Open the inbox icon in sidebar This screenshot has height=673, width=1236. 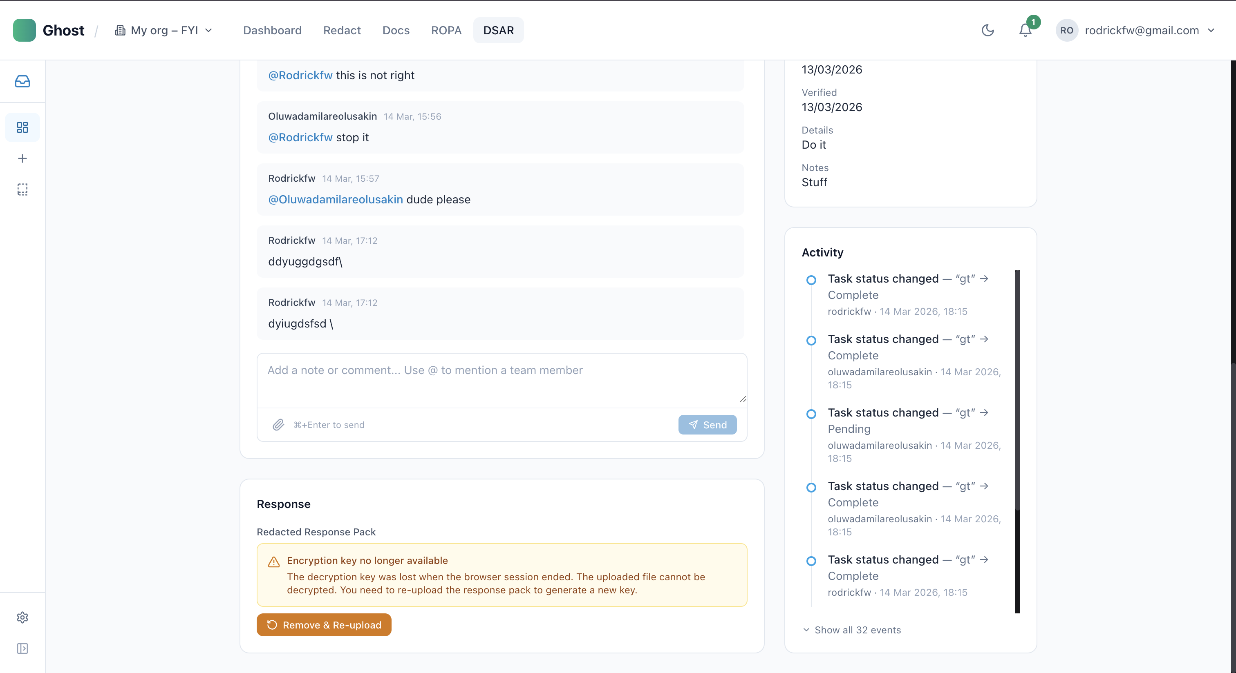[x=22, y=81]
